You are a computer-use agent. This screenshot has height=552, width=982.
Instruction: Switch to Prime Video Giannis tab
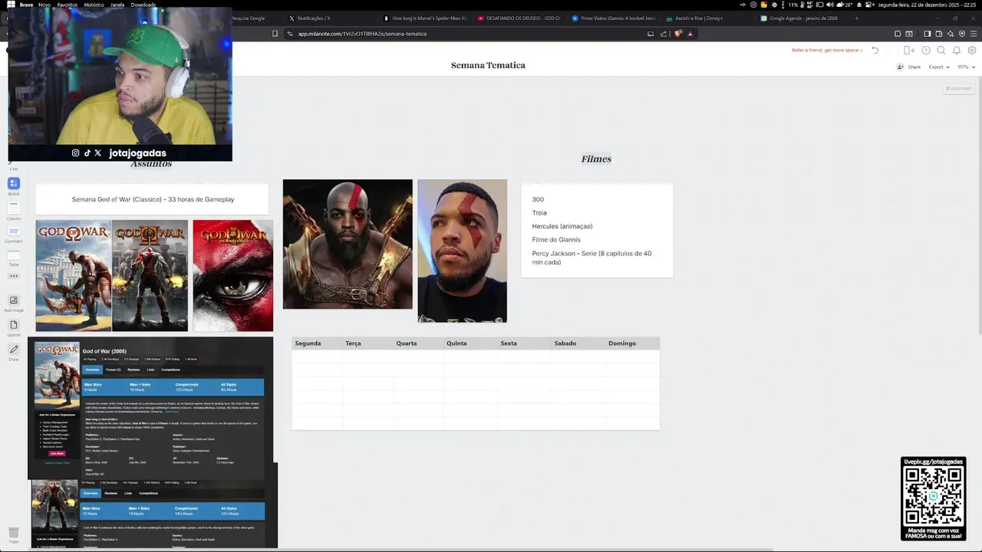(x=615, y=18)
